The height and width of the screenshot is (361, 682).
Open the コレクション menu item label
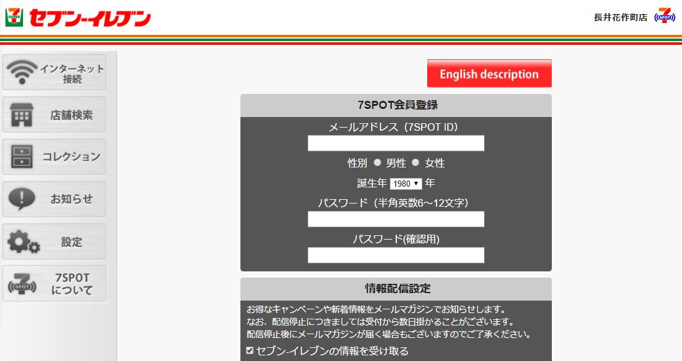point(71,157)
